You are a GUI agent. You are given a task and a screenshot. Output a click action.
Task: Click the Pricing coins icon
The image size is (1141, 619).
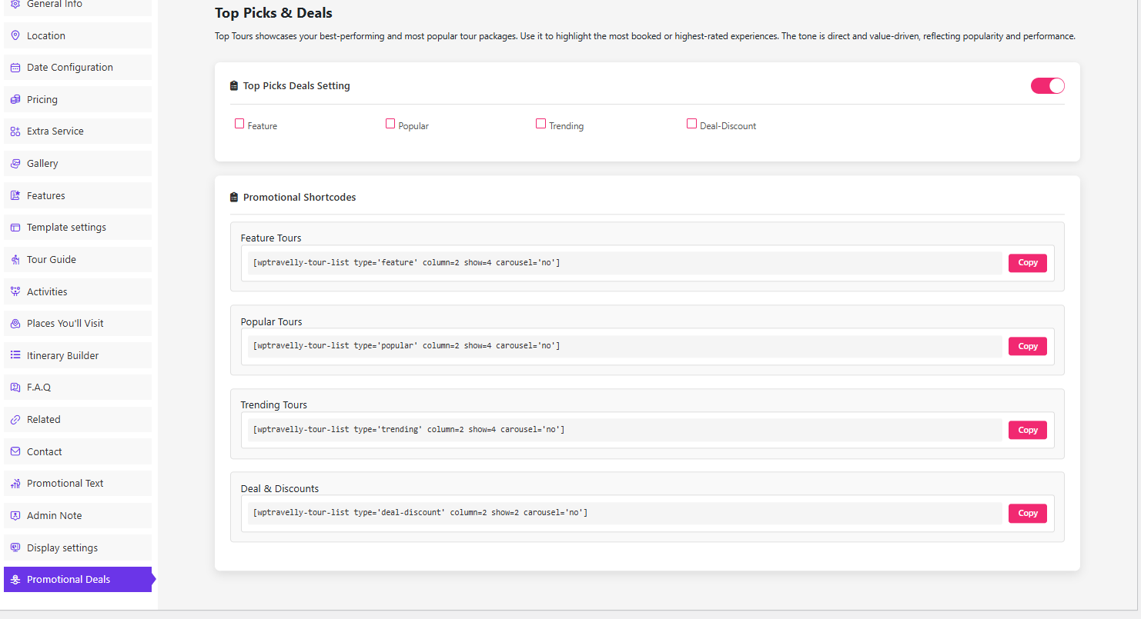[15, 100]
